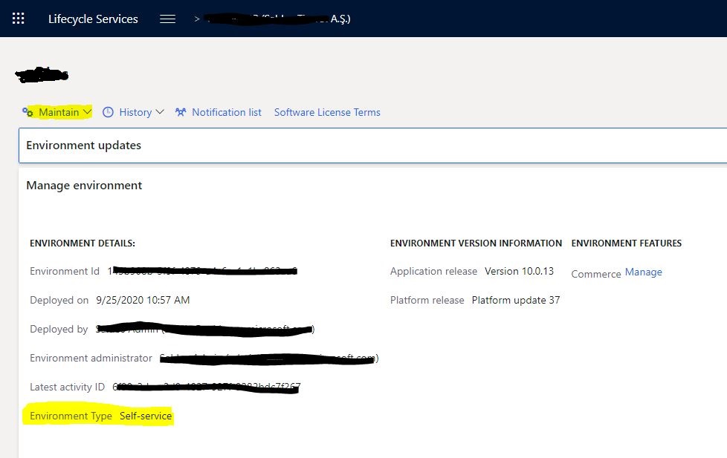Click the ENVIRONMENT DETAILS heading

(x=83, y=243)
